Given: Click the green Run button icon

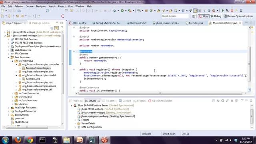Looking at the screenshot, I should point(122,11).
